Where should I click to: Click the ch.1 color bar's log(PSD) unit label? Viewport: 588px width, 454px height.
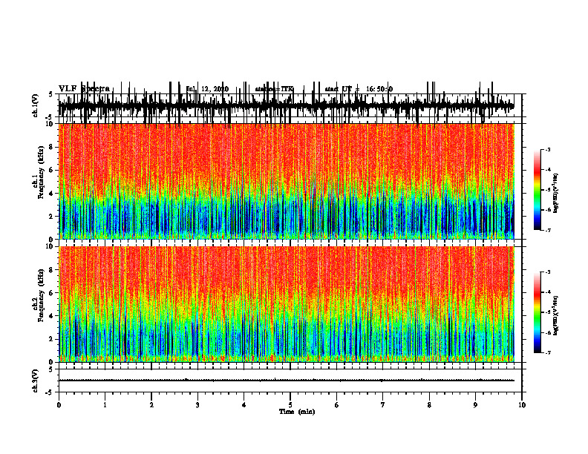click(x=556, y=194)
